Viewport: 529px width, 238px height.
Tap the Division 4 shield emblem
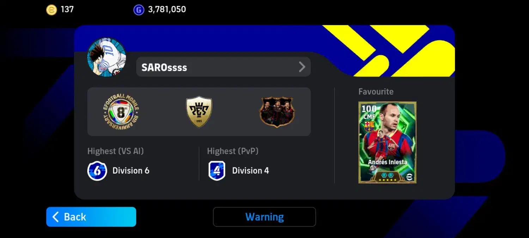tap(217, 171)
